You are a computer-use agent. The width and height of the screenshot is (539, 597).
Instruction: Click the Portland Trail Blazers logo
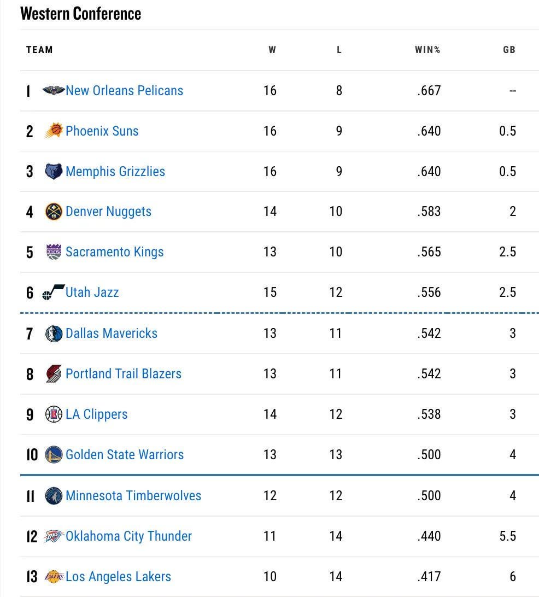54,373
